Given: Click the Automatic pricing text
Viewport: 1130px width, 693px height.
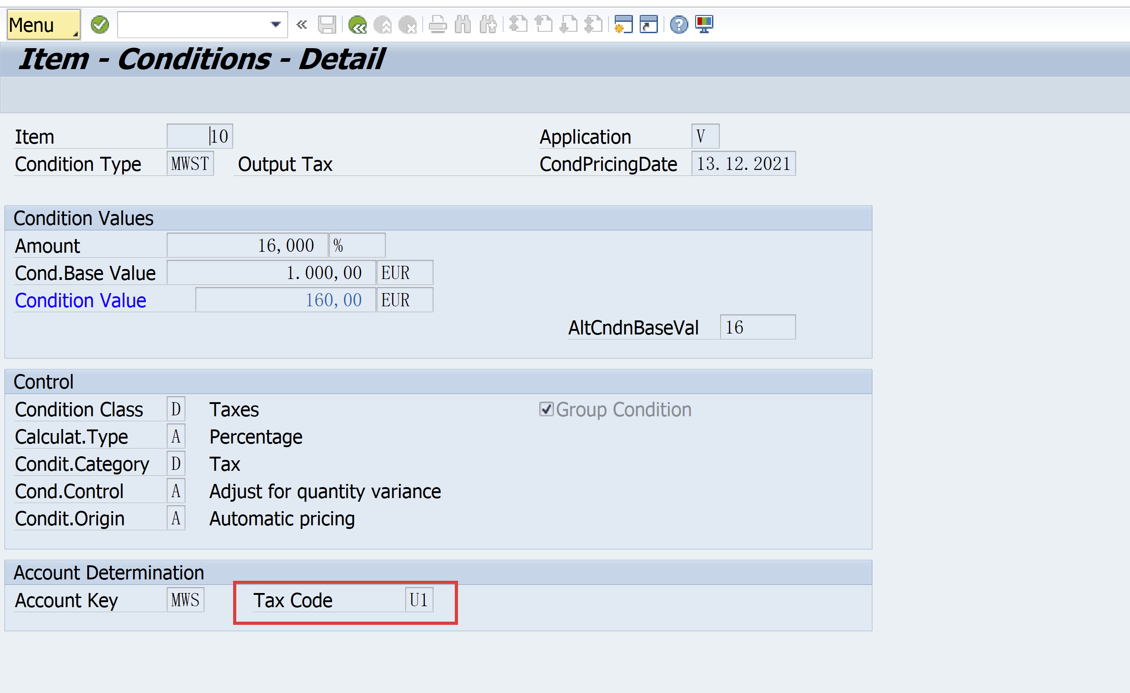Looking at the screenshot, I should pos(282,519).
